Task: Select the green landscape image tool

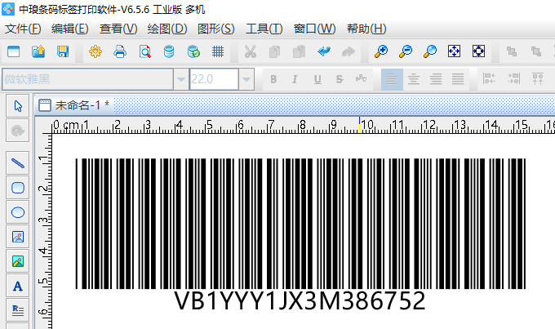Action: pyautogui.click(x=18, y=261)
